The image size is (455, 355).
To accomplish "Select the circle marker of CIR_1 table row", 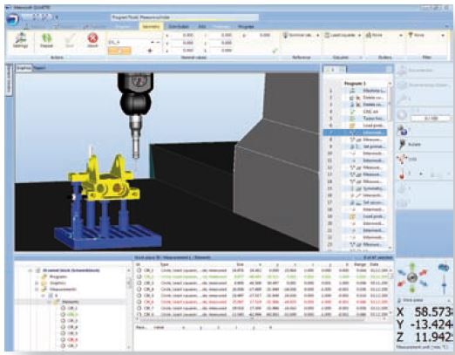I will tap(139, 270).
